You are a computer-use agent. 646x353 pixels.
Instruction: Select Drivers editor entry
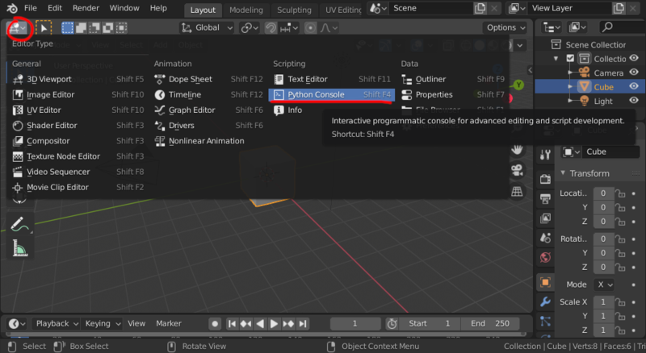click(208, 126)
